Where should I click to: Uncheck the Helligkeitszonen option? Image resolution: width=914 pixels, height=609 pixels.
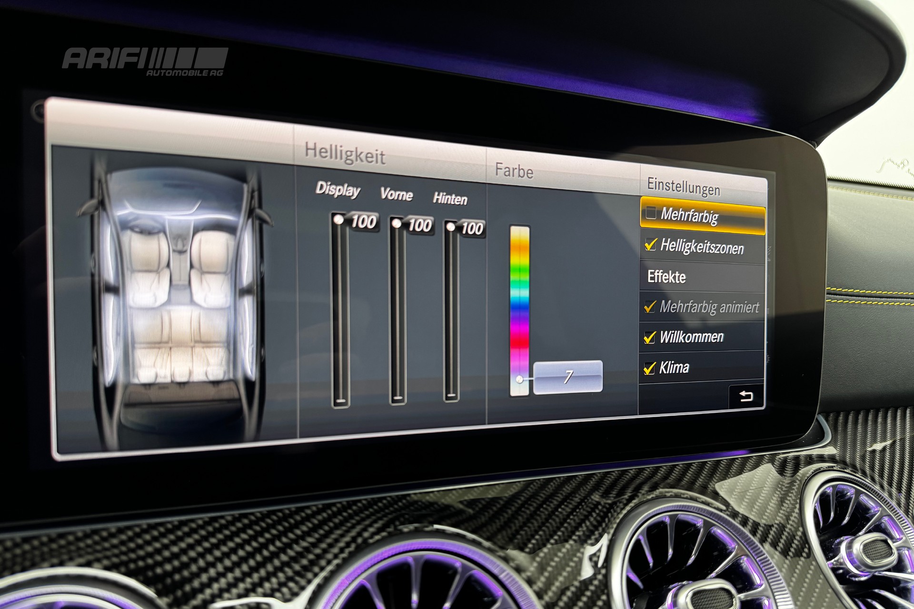[651, 244]
